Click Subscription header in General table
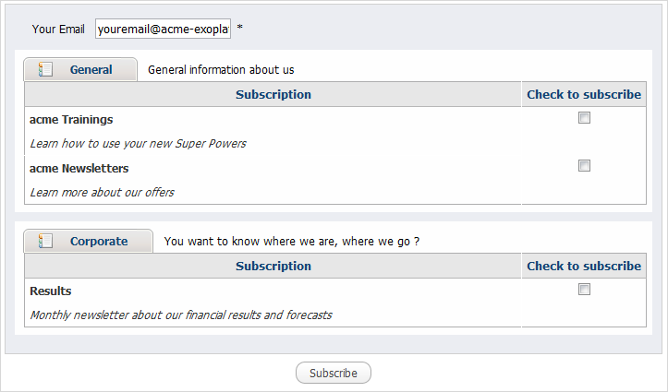 (x=273, y=94)
